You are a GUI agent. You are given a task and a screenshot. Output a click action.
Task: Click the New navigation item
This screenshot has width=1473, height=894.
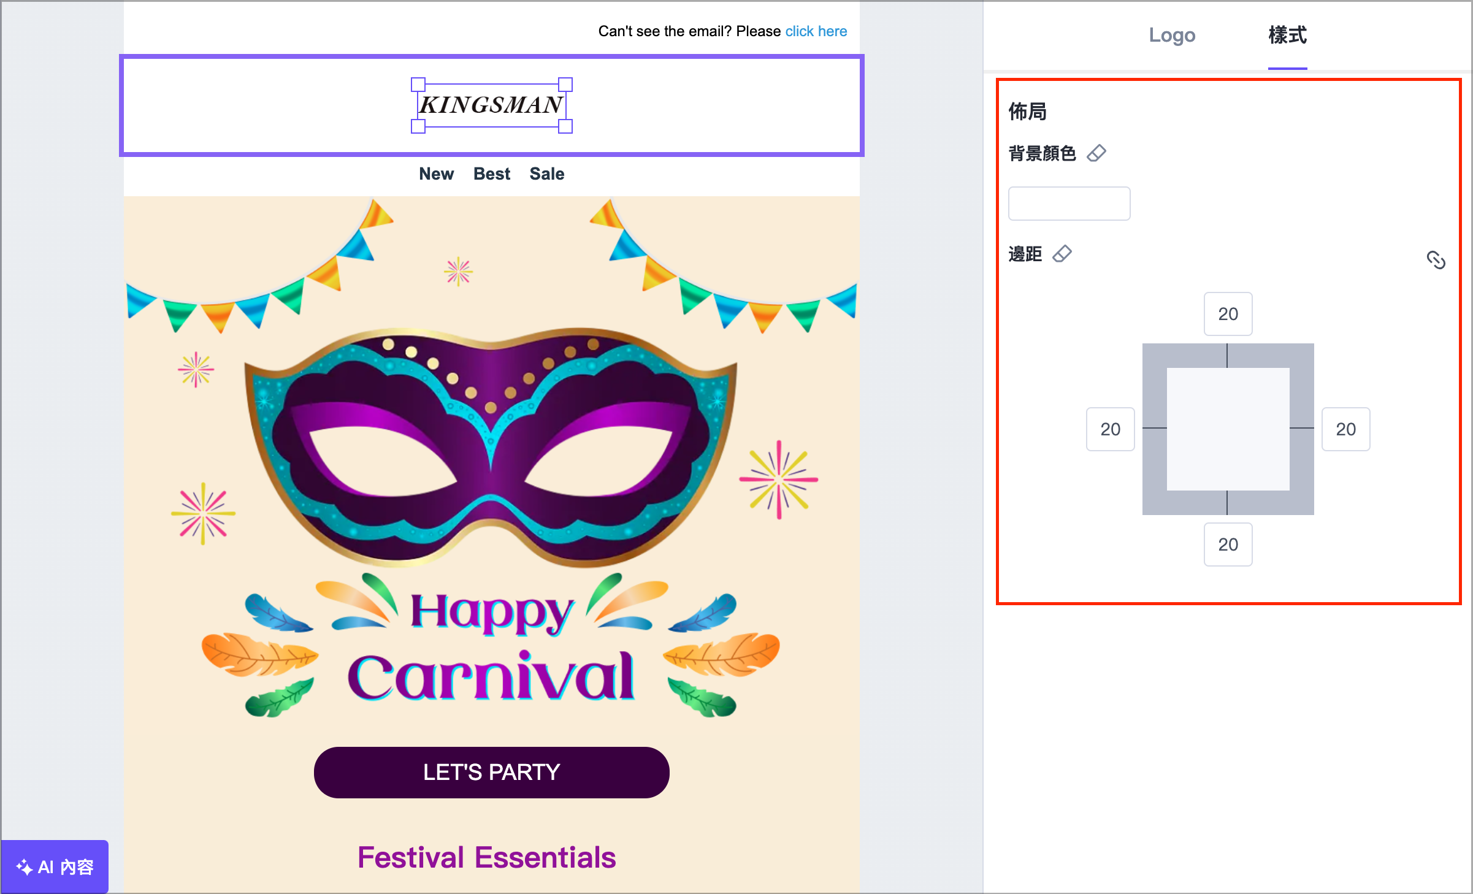436,174
